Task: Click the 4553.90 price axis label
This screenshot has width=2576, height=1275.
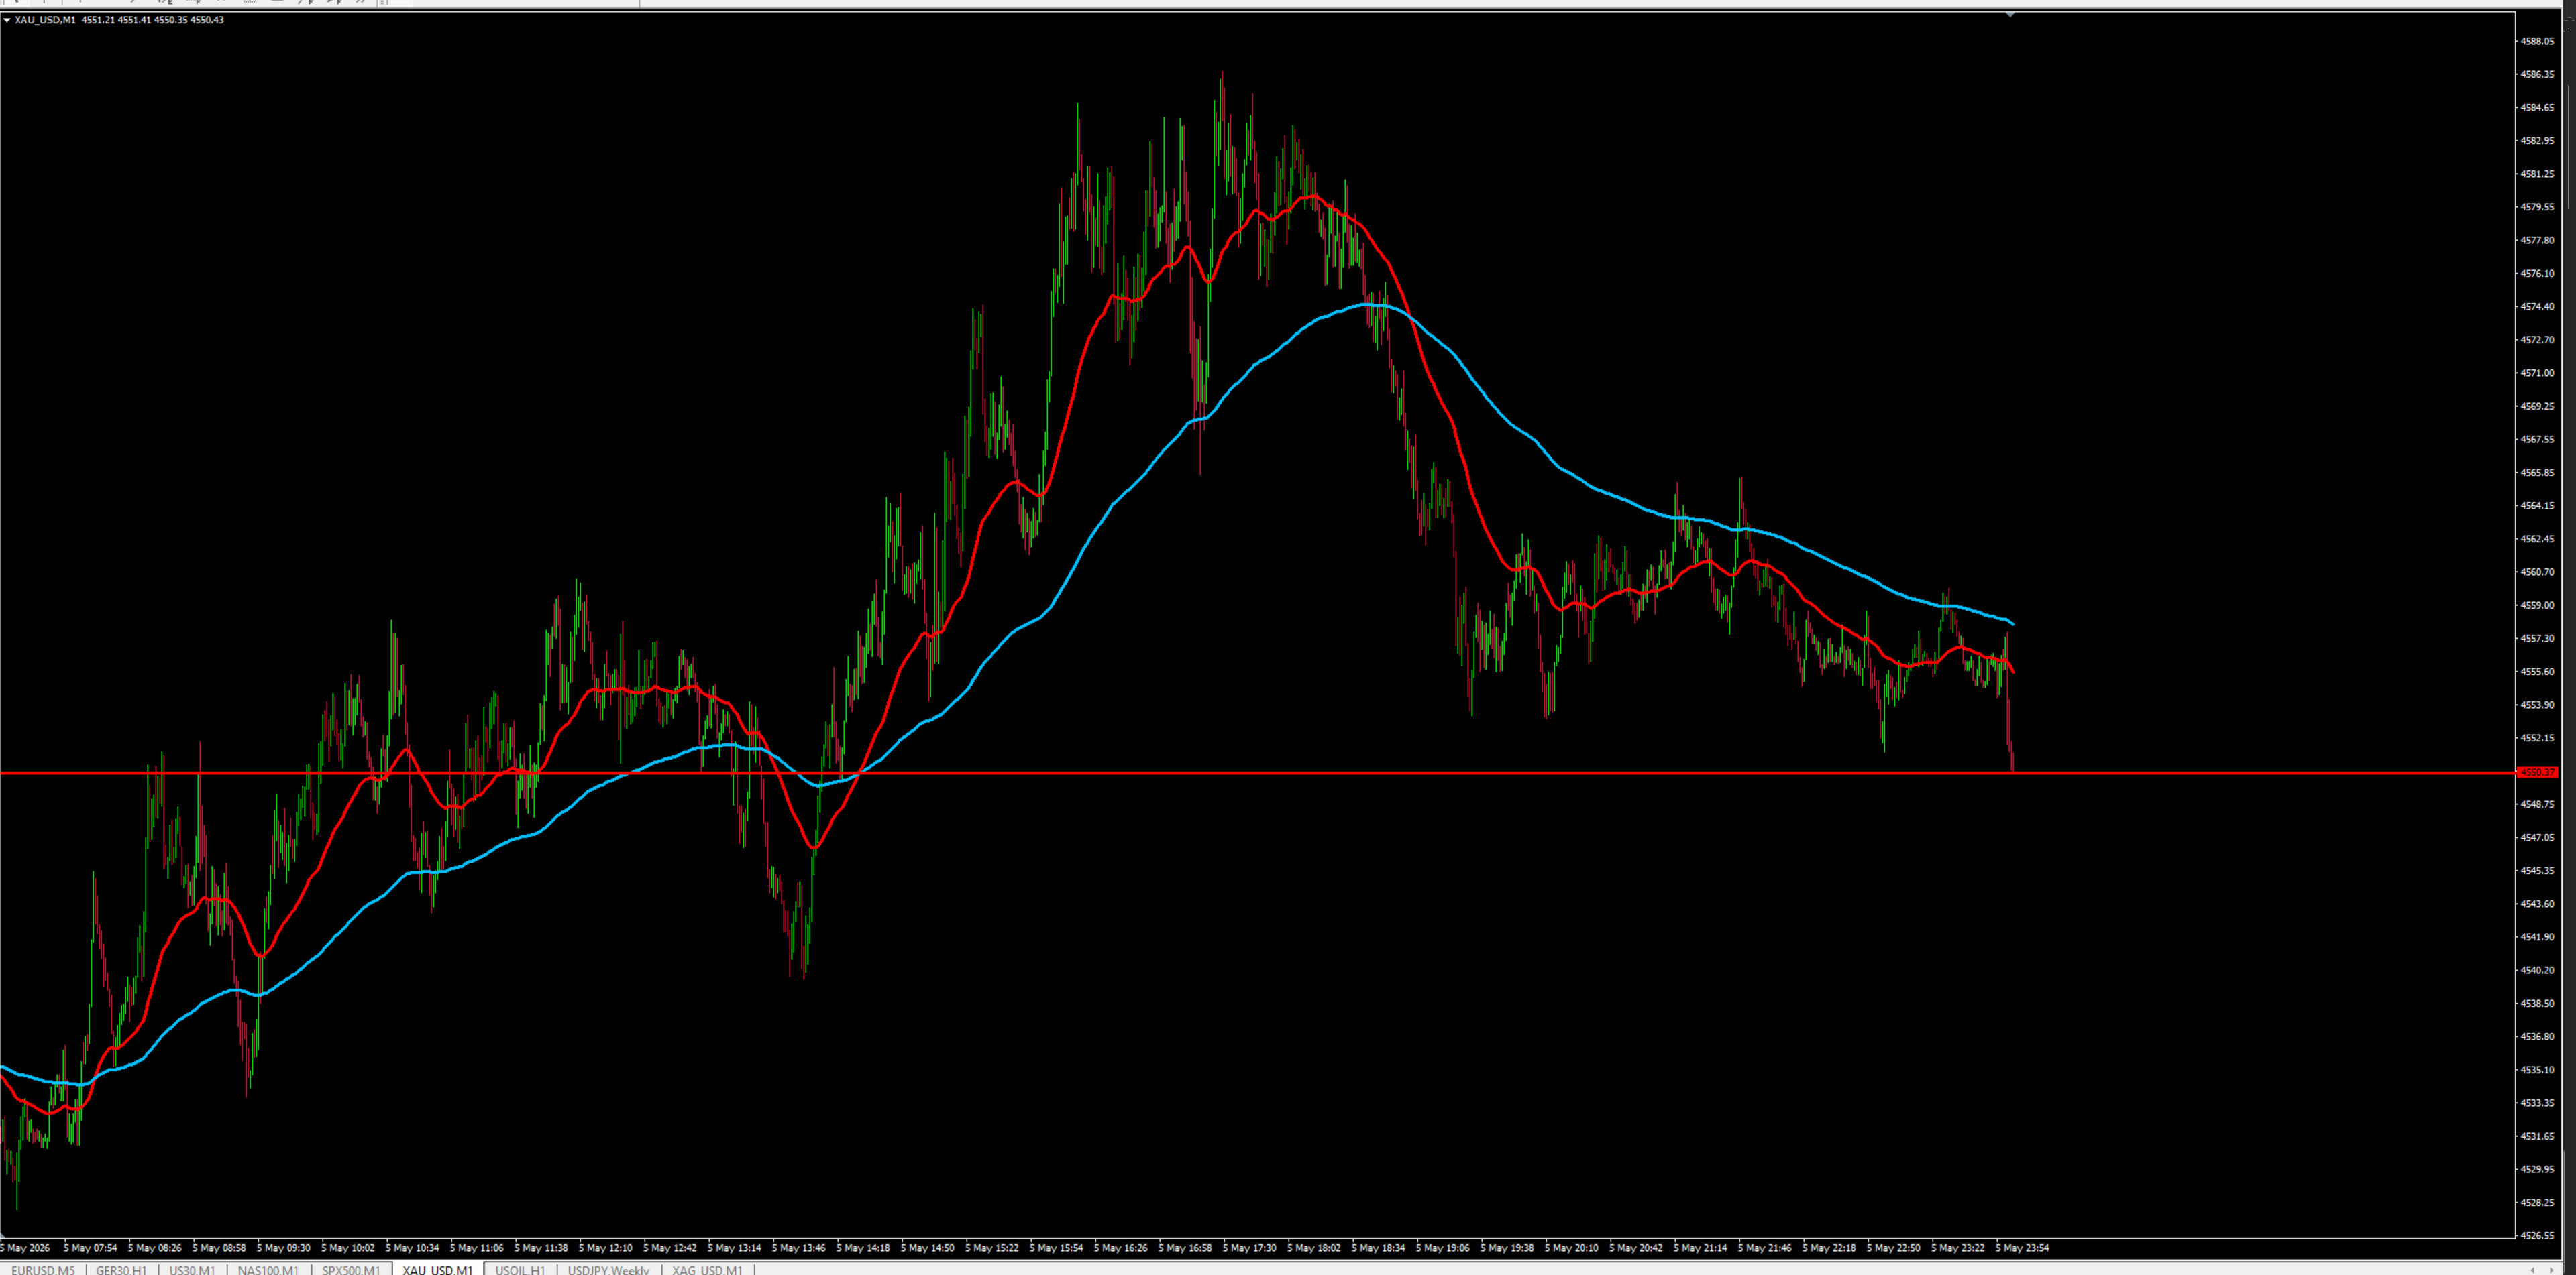Action: (x=2537, y=705)
